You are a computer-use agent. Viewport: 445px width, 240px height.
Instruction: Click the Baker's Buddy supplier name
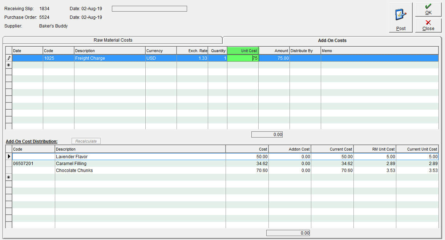click(x=53, y=26)
